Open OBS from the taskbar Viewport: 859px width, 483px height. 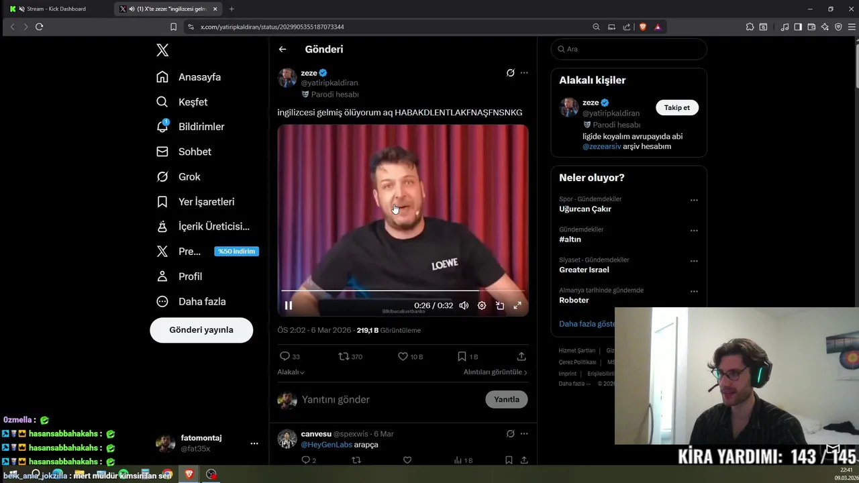(x=211, y=474)
